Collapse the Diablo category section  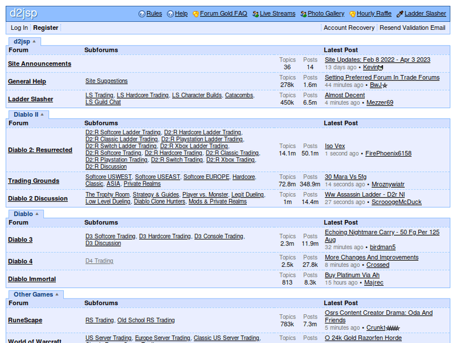point(36,214)
